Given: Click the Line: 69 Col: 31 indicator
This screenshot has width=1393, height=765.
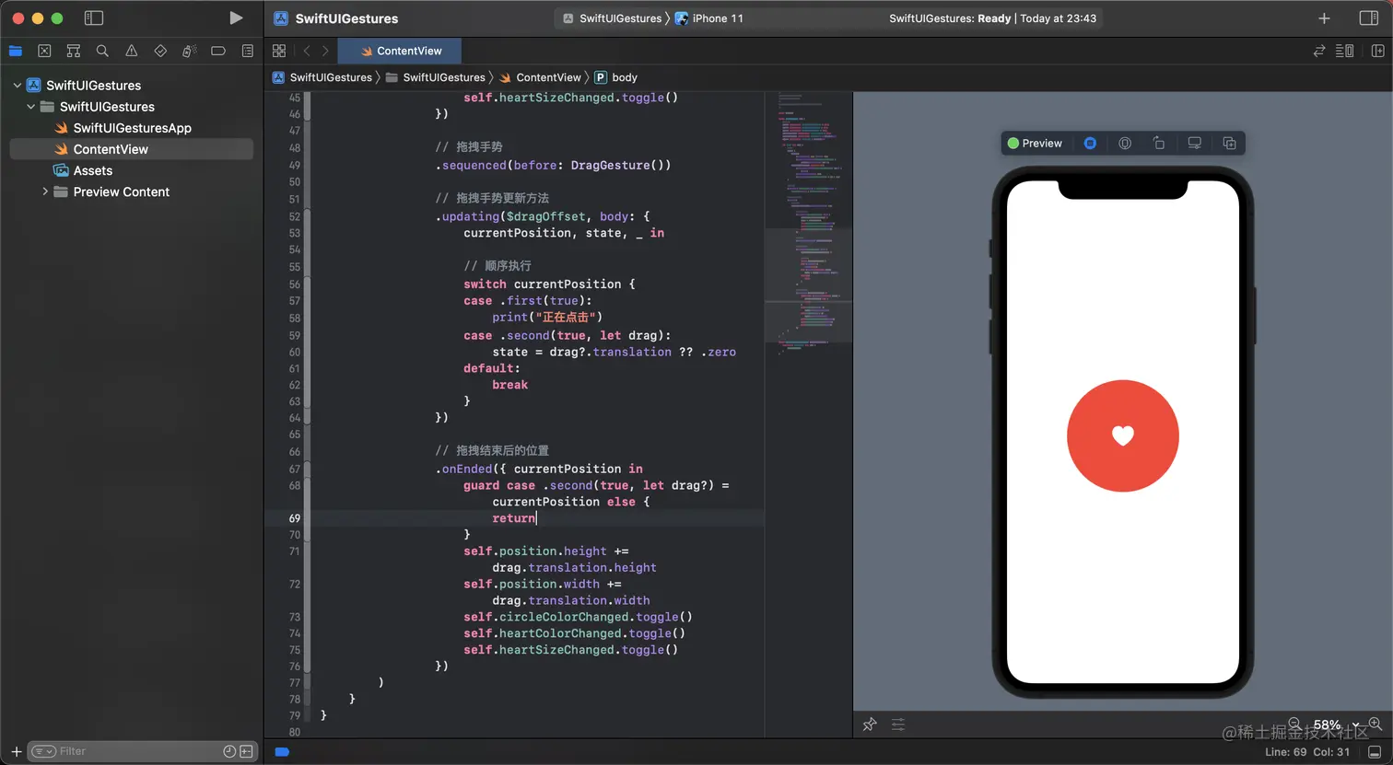Looking at the screenshot, I should tap(1307, 751).
